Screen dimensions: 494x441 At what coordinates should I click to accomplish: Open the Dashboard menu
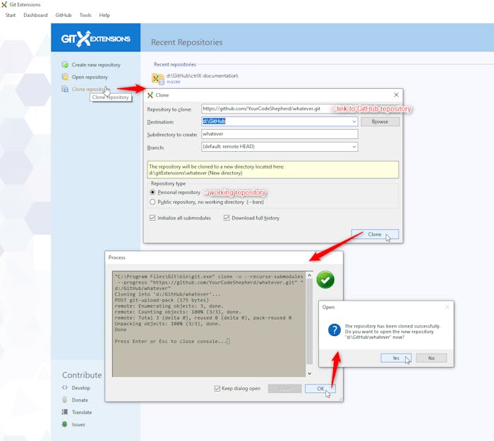click(35, 15)
